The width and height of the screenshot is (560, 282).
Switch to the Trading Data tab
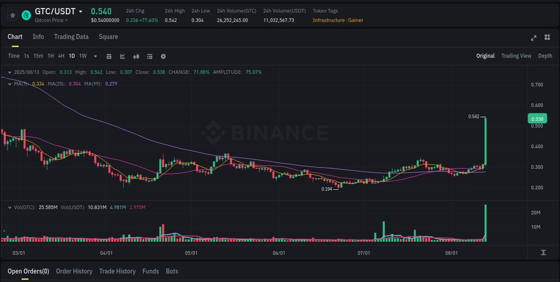click(x=71, y=37)
